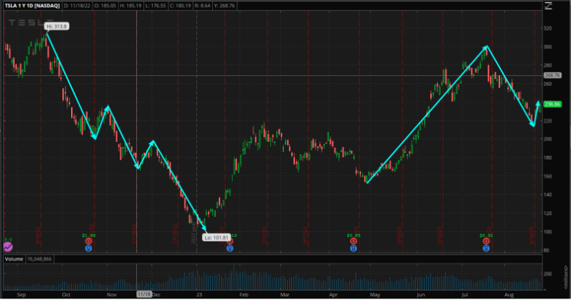Click the 300 price axis label
Image resolution: width=571 pixels, height=300 pixels.
548,47
